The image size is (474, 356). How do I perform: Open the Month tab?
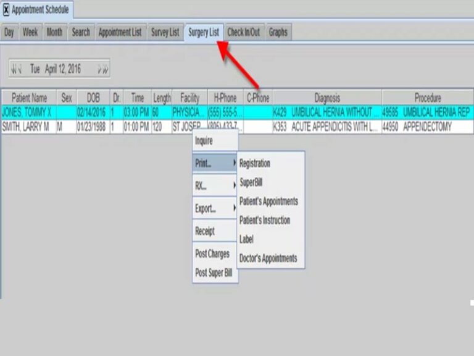click(x=54, y=32)
